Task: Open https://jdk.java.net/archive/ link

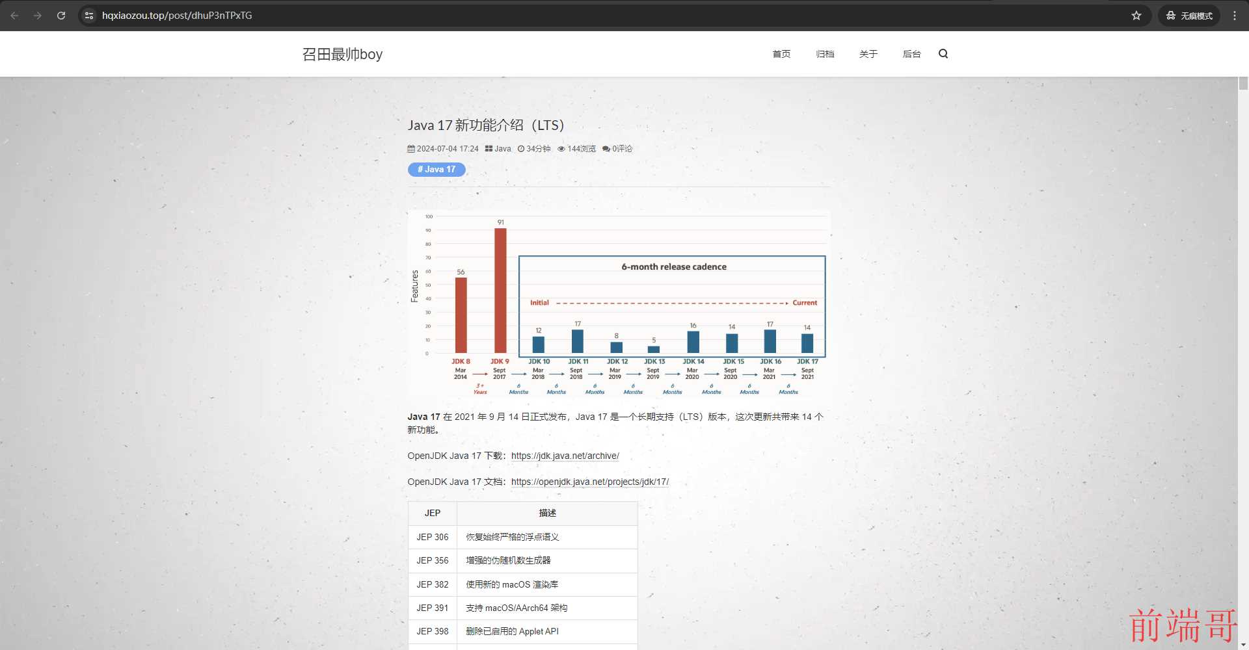Action: point(565,456)
